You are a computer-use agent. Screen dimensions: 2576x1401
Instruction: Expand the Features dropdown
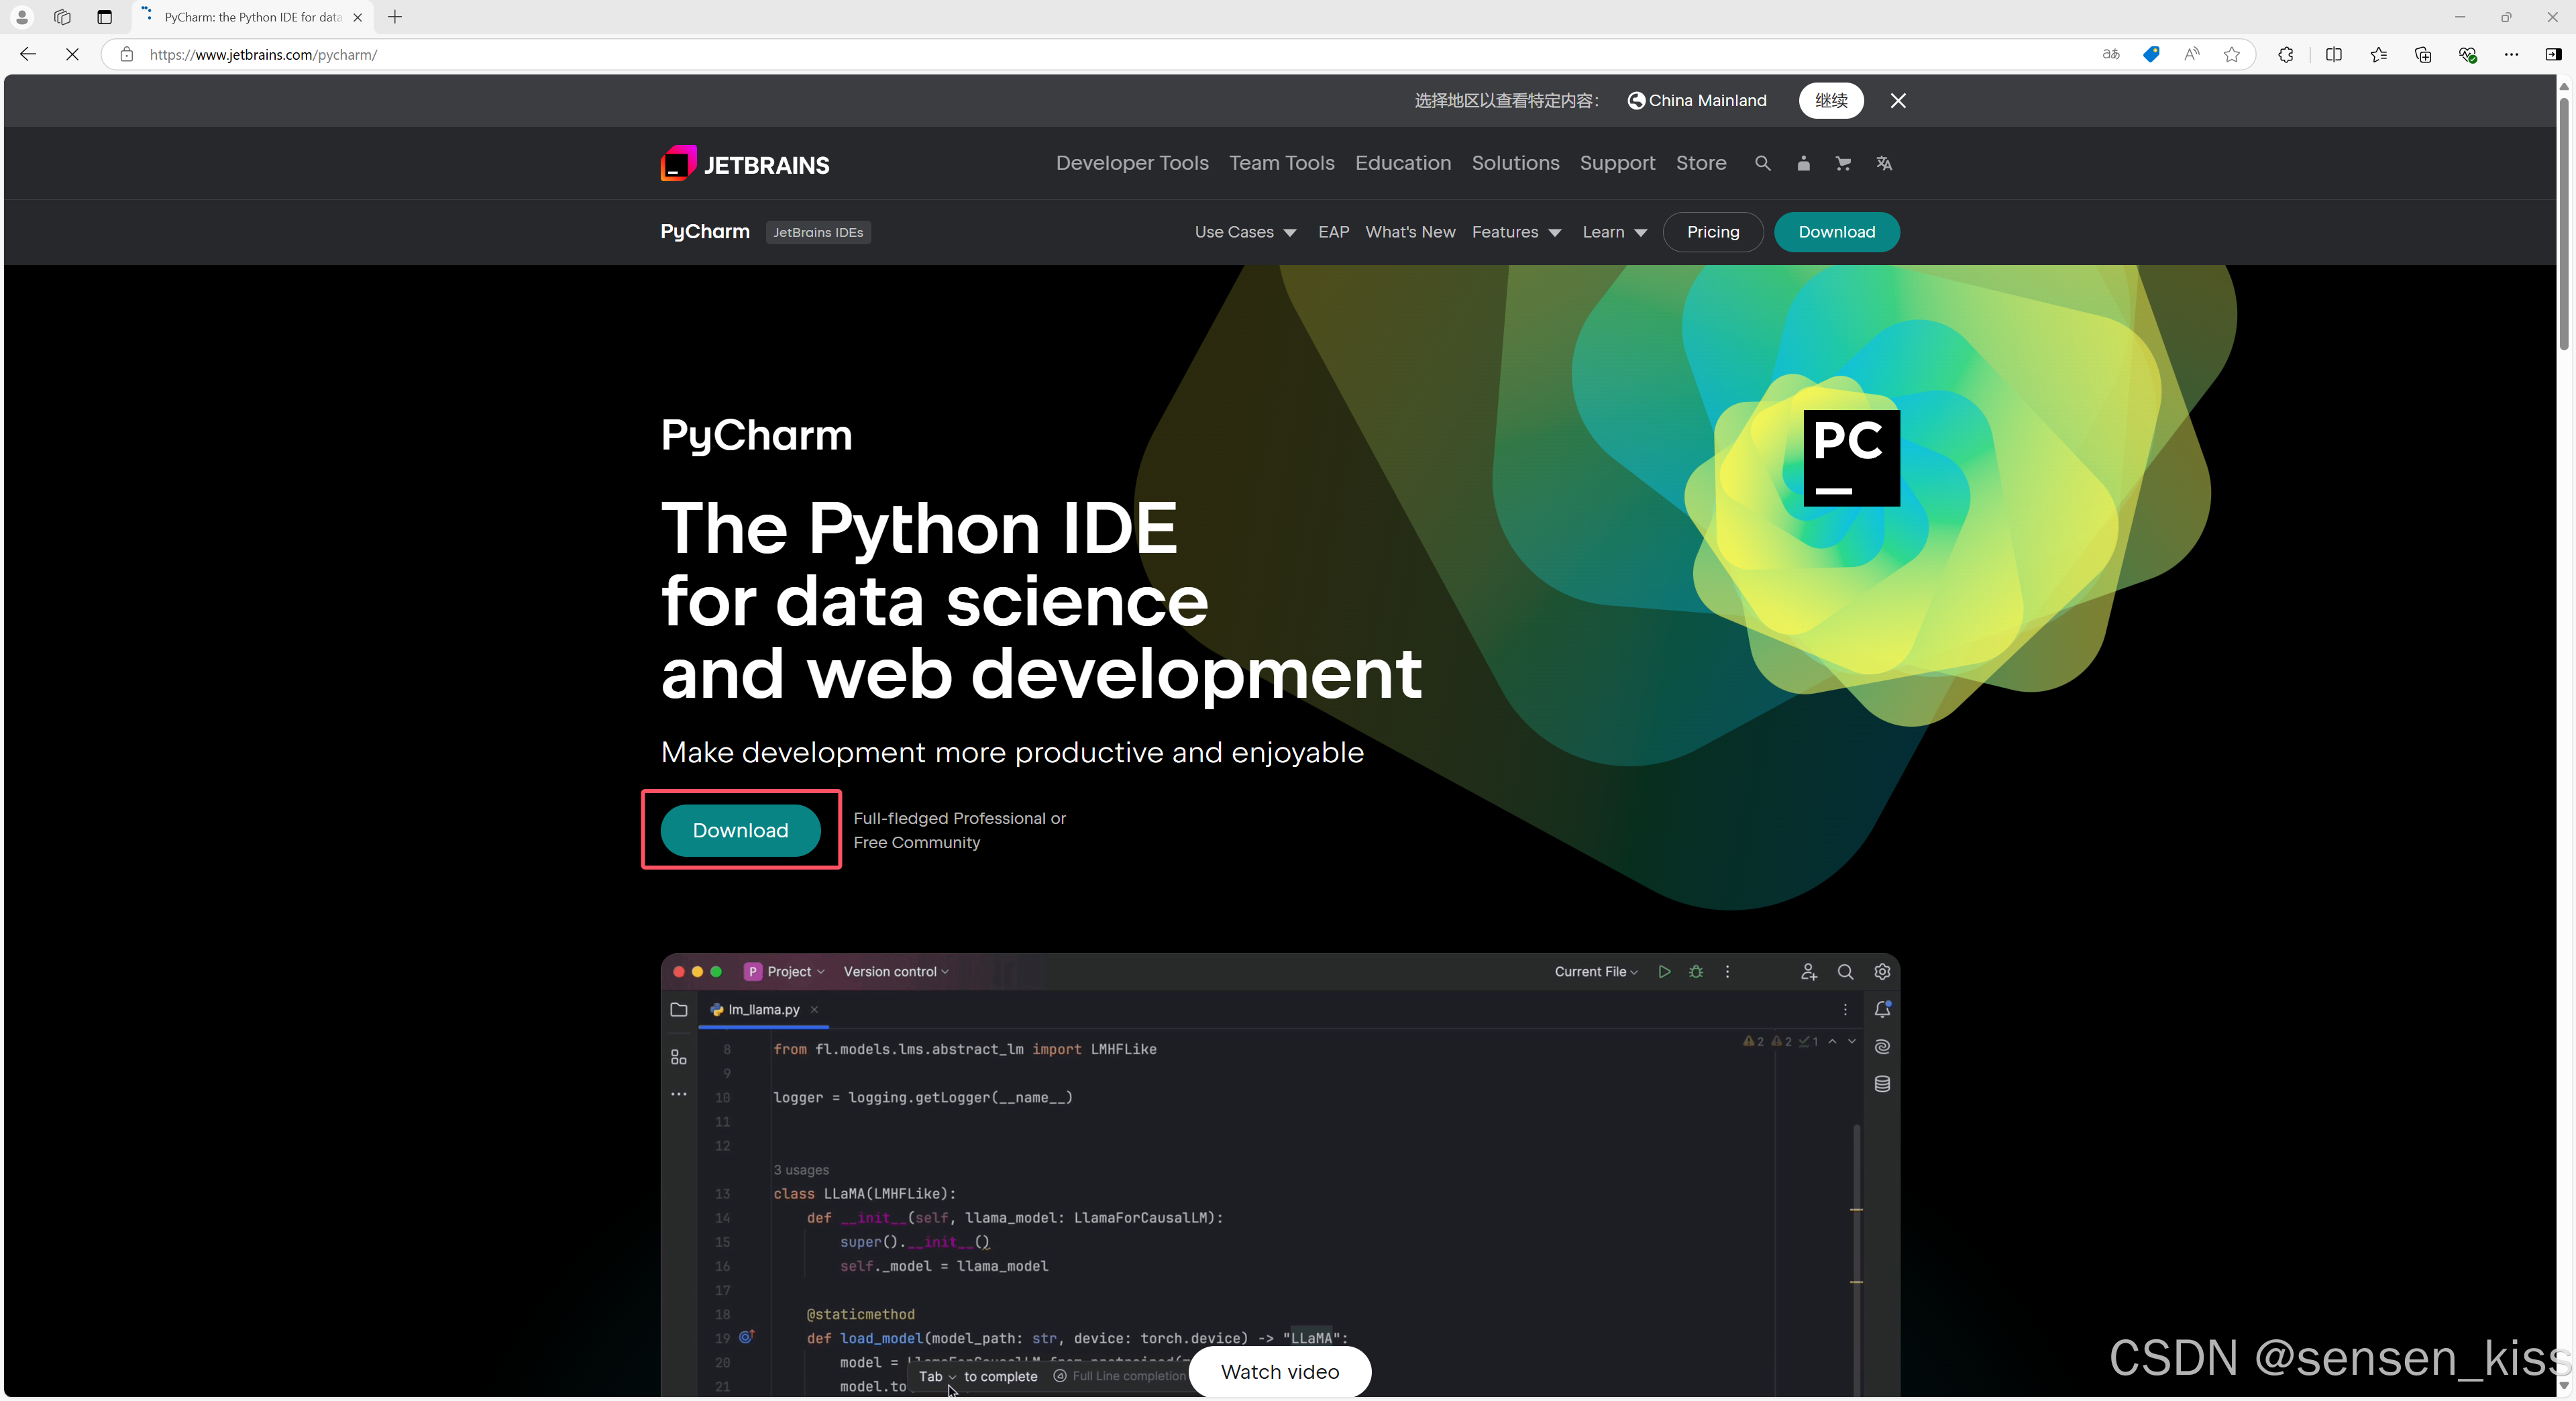pos(1516,232)
